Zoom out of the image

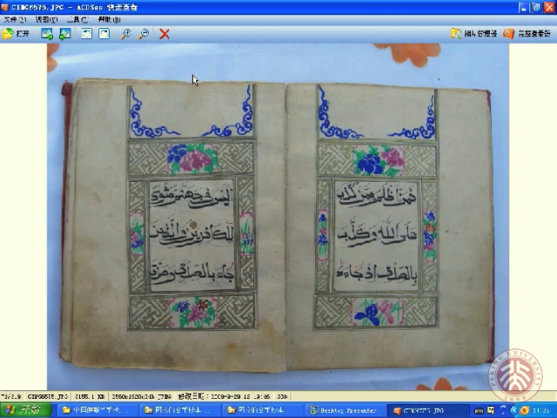(x=144, y=34)
